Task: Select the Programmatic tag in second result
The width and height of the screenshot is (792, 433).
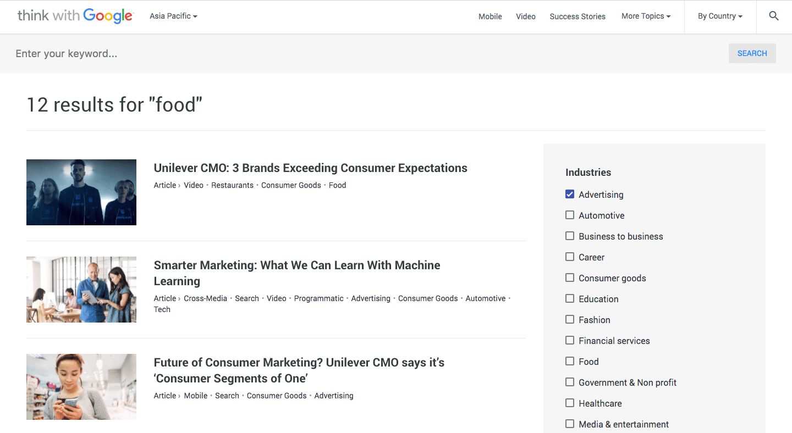Action: click(318, 298)
